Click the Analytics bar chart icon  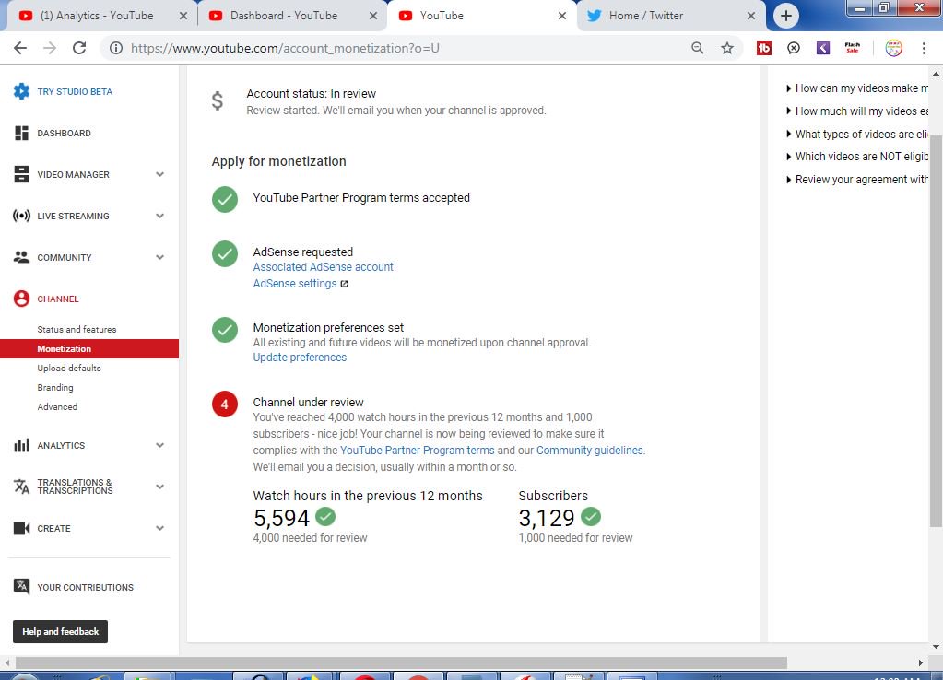point(21,446)
